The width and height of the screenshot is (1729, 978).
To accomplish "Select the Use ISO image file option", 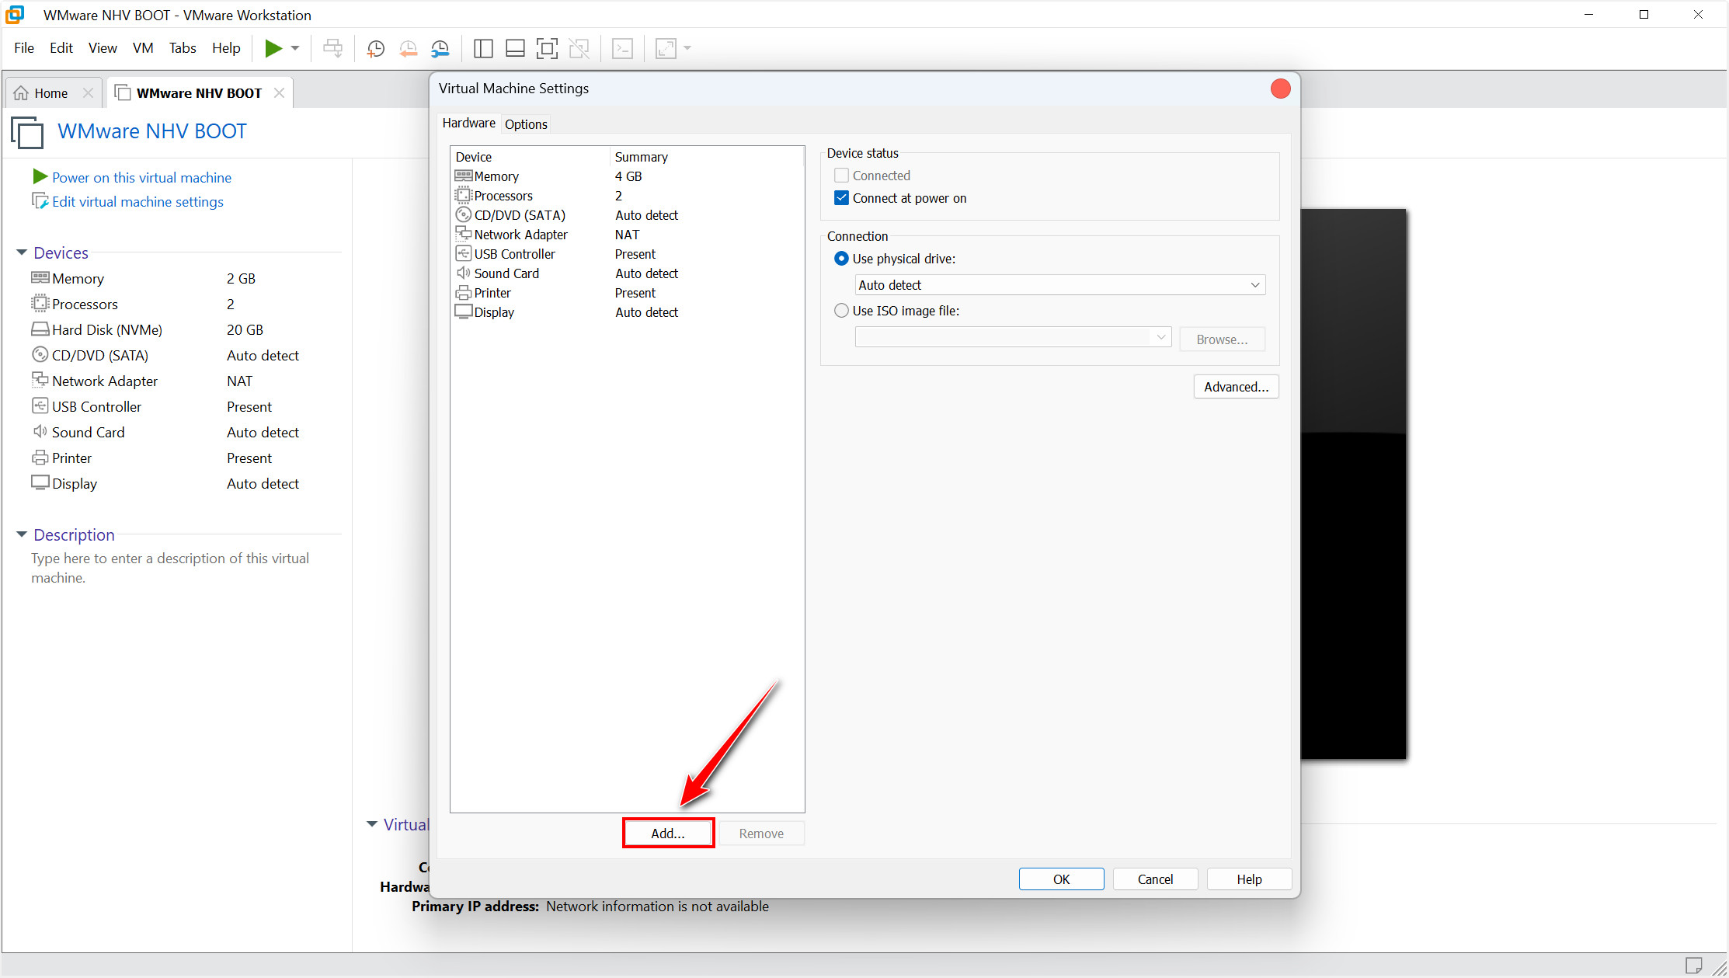I will pyautogui.click(x=841, y=311).
